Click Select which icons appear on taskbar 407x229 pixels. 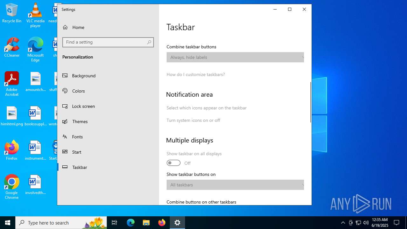click(x=207, y=108)
